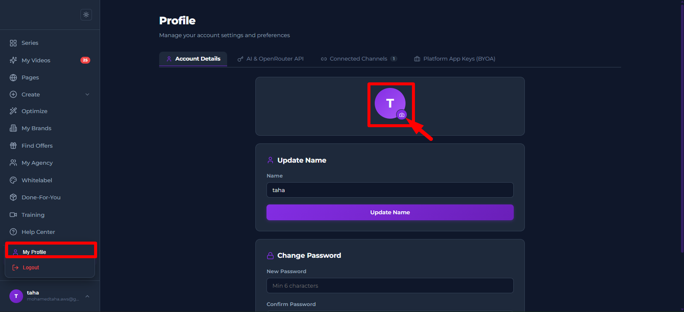Image resolution: width=684 pixels, height=312 pixels.
Task: Open Pages via the globe icon
Action: pos(13,78)
